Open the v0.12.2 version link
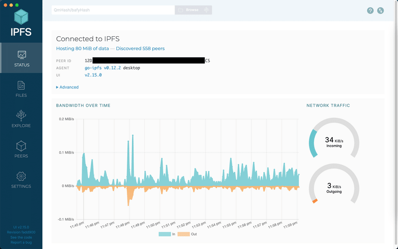The image size is (398, 249). click(112, 68)
